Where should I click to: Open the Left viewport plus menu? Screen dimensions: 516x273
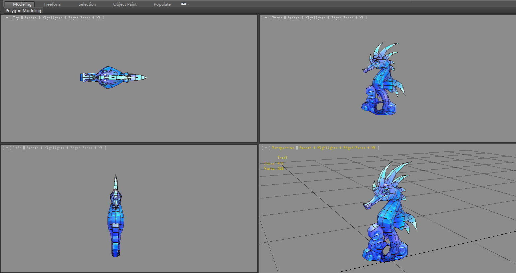pos(7,148)
